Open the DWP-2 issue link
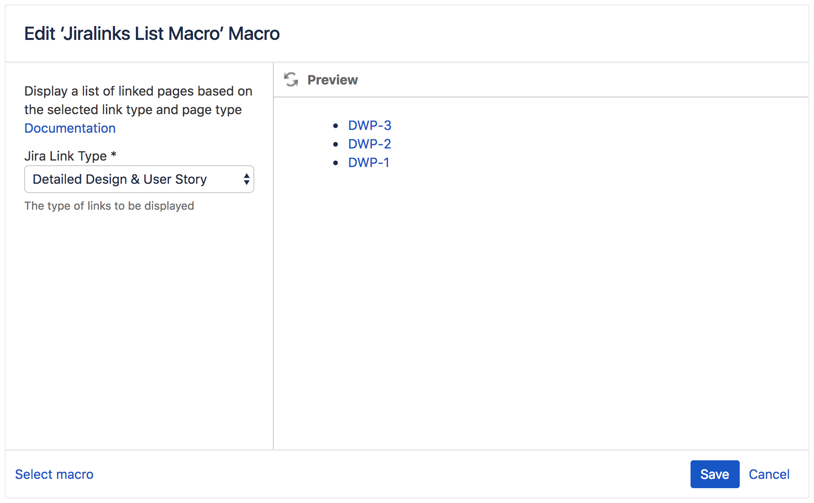The width and height of the screenshot is (814, 503). (369, 144)
